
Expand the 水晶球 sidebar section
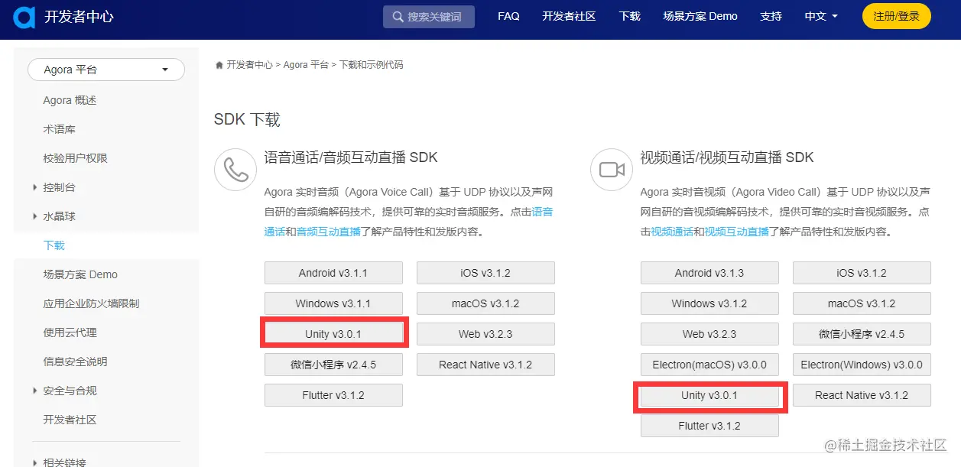point(59,216)
